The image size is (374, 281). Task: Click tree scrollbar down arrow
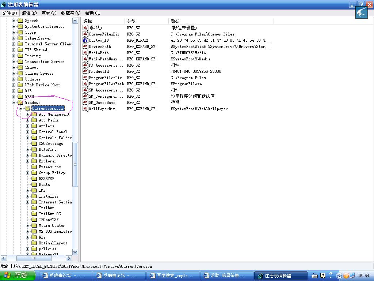(75, 252)
